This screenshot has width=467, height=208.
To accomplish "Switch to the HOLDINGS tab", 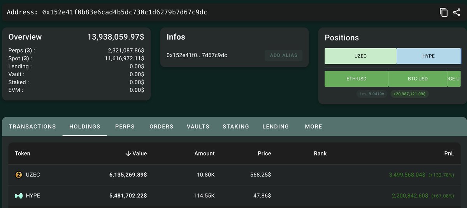I will click(x=85, y=126).
